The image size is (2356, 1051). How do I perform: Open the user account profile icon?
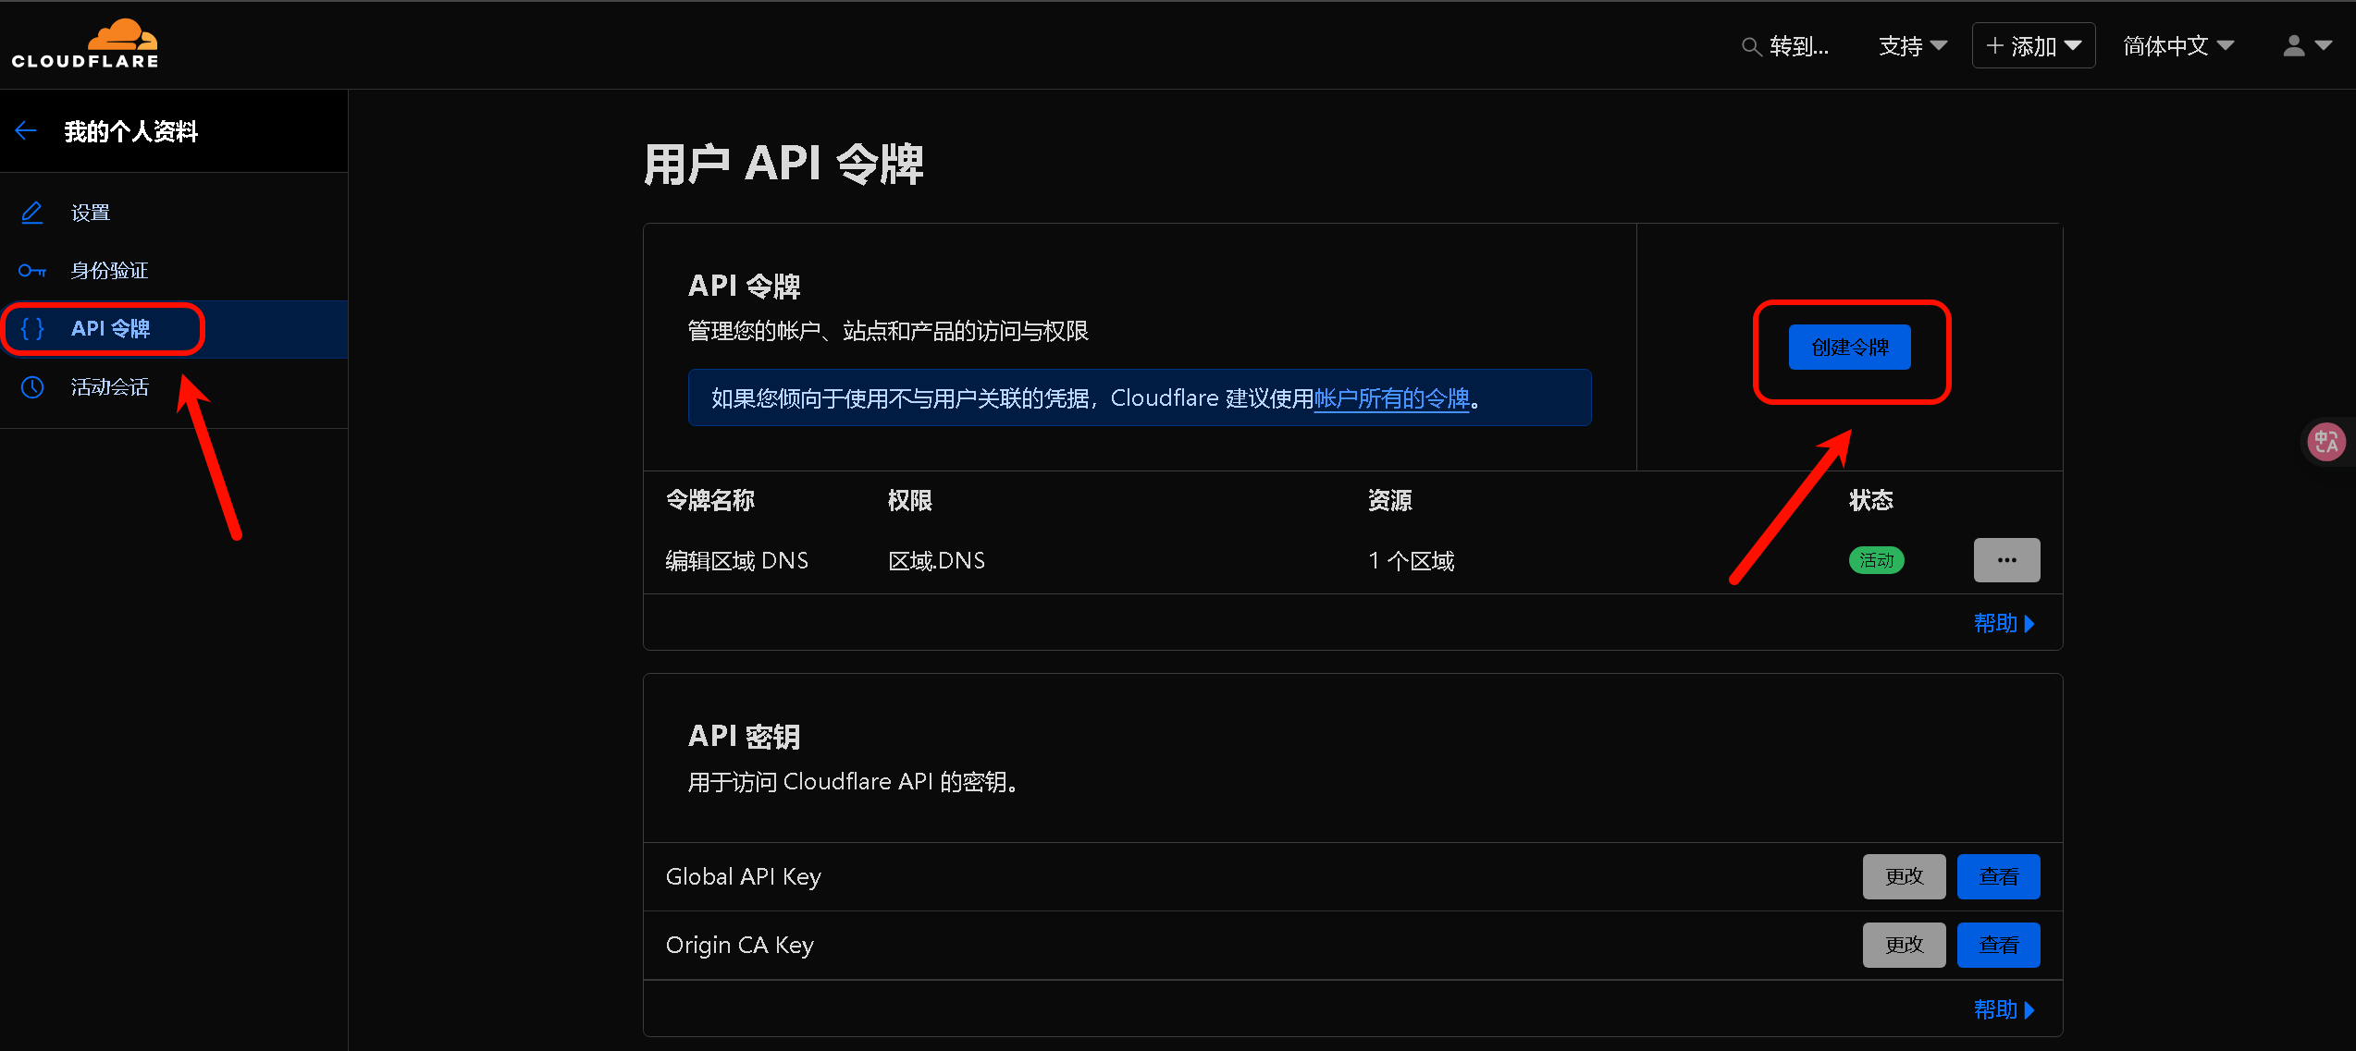(x=2294, y=45)
